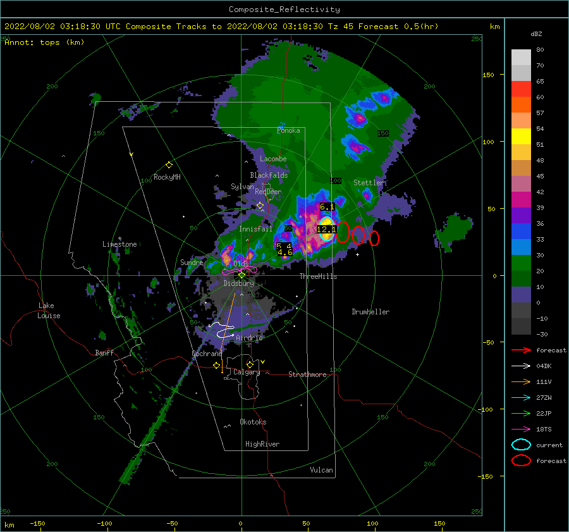The width and height of the screenshot is (569, 532).
Task: Pick the bright yellow band in the dBZ scale
Action: click(521, 136)
